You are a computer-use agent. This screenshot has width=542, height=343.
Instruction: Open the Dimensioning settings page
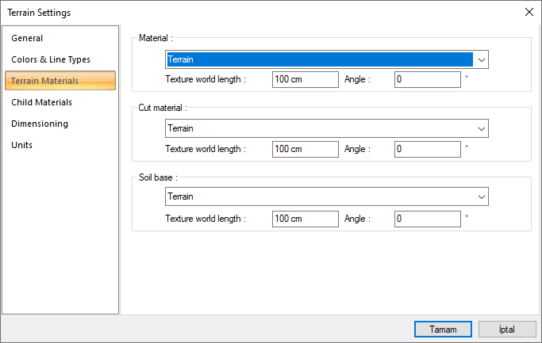[x=40, y=124]
